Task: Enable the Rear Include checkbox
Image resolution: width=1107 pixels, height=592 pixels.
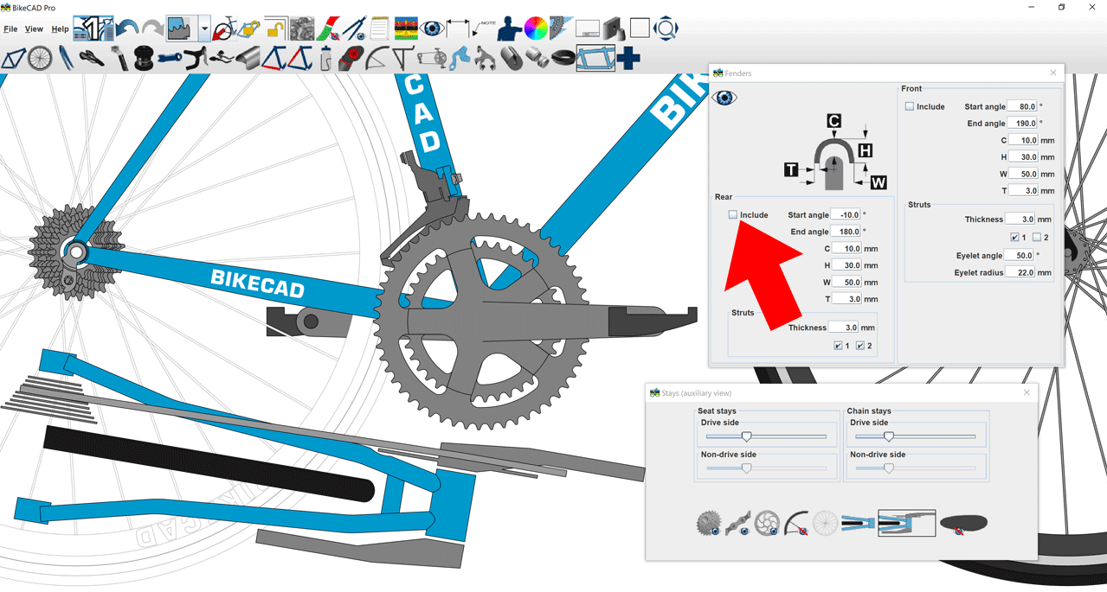Action: [733, 214]
